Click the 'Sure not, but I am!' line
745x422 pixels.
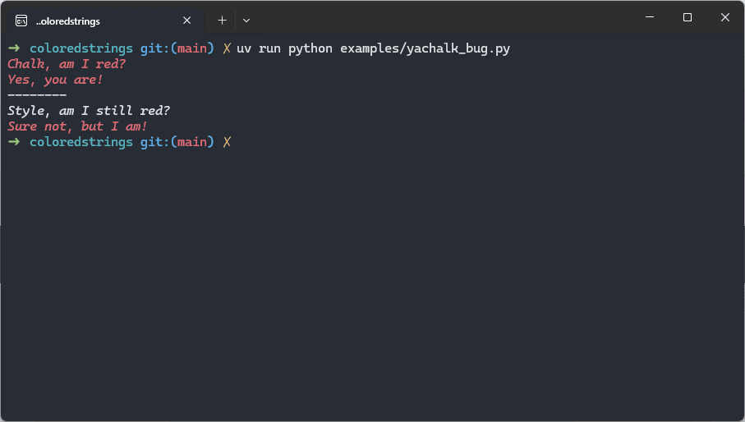coord(77,126)
